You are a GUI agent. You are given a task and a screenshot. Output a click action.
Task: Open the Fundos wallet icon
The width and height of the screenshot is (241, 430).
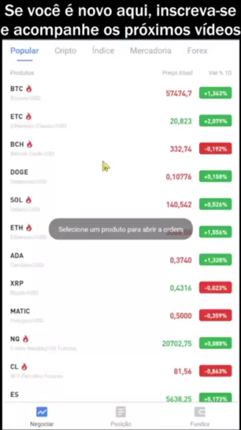[200, 412]
